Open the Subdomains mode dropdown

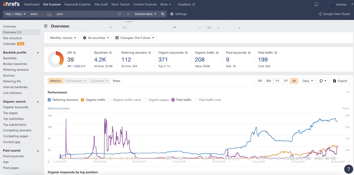pos(145,14)
